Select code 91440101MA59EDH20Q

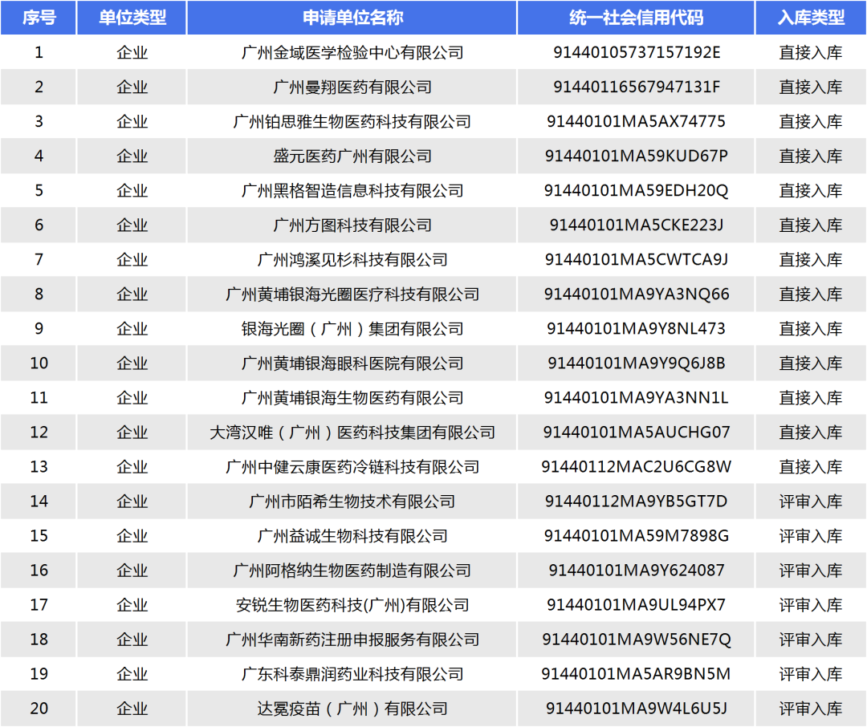pyautogui.click(x=637, y=191)
